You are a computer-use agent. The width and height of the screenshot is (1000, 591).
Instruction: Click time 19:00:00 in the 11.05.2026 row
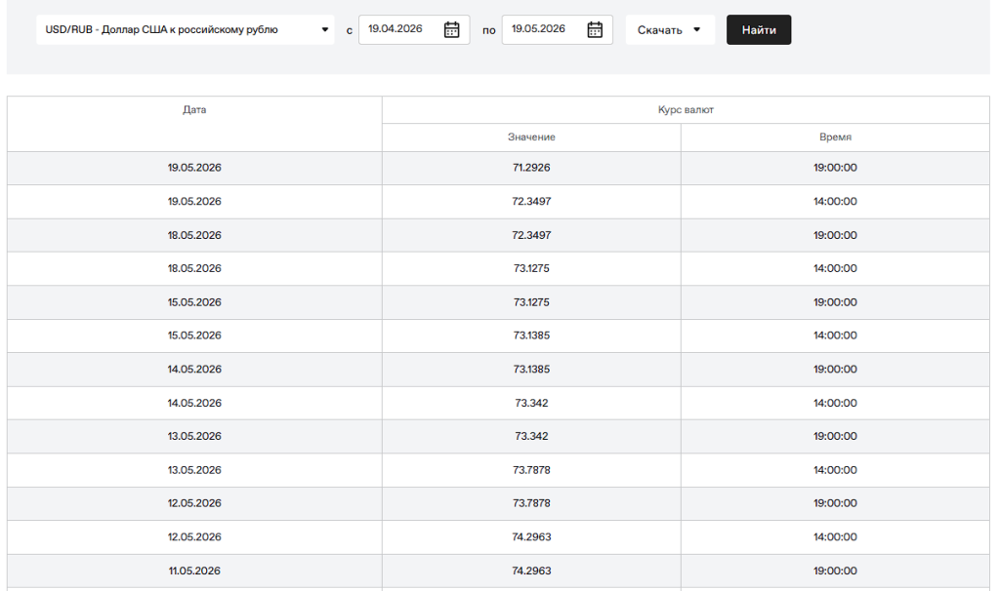(835, 570)
